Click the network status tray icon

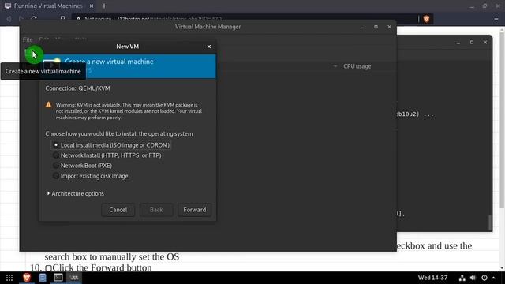point(462,278)
